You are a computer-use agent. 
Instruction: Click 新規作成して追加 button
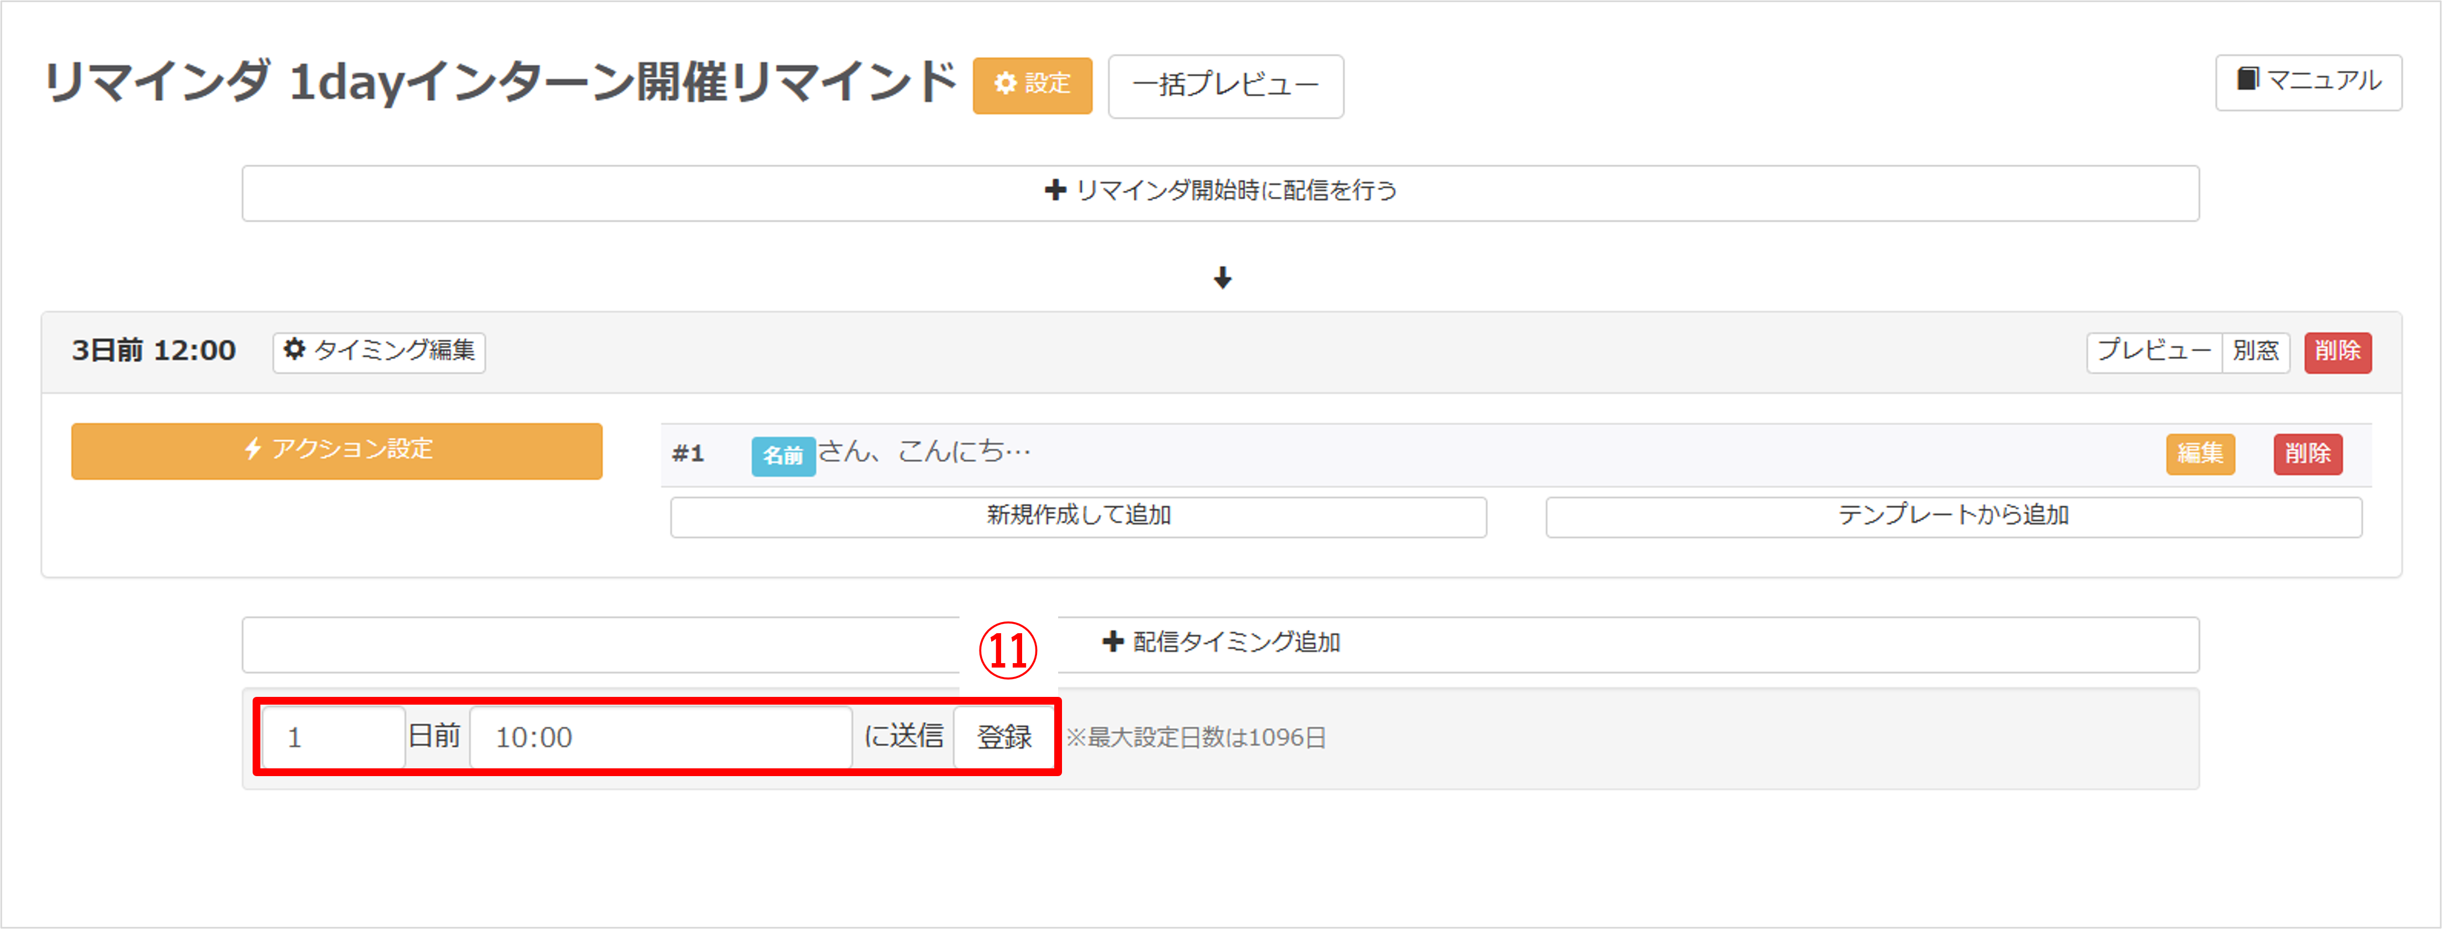coord(1078,517)
